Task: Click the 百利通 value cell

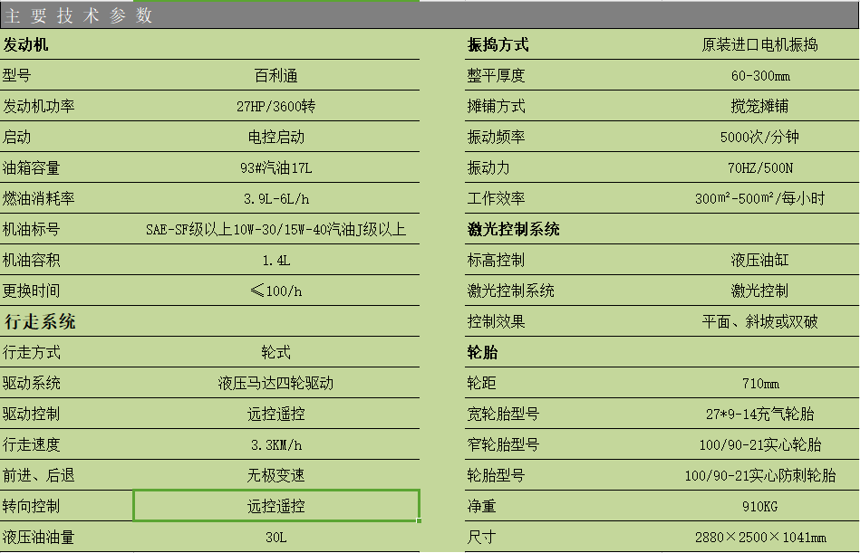Action: [x=275, y=75]
